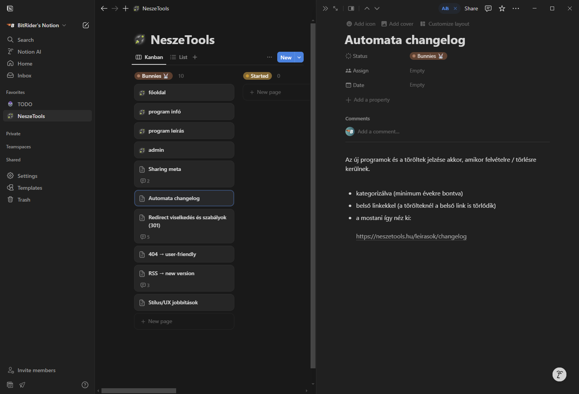Open TODO in Favorites
This screenshot has height=394, width=579.
pyautogui.click(x=47, y=104)
